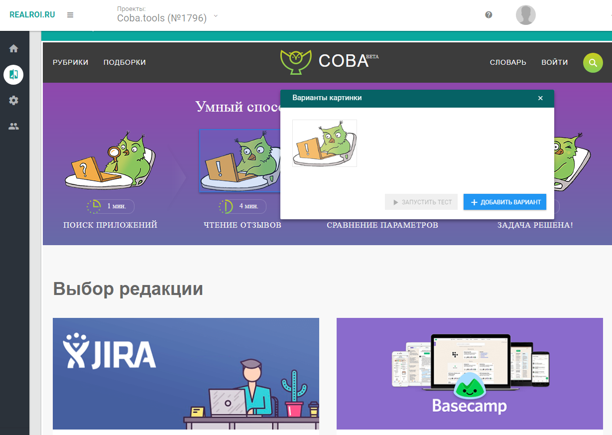
Task: Click the REALROI.RU logo link
Action: coord(32,14)
